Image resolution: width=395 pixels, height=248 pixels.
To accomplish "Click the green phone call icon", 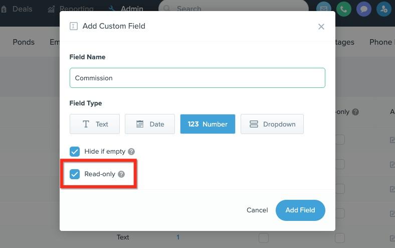I will pos(343,9).
